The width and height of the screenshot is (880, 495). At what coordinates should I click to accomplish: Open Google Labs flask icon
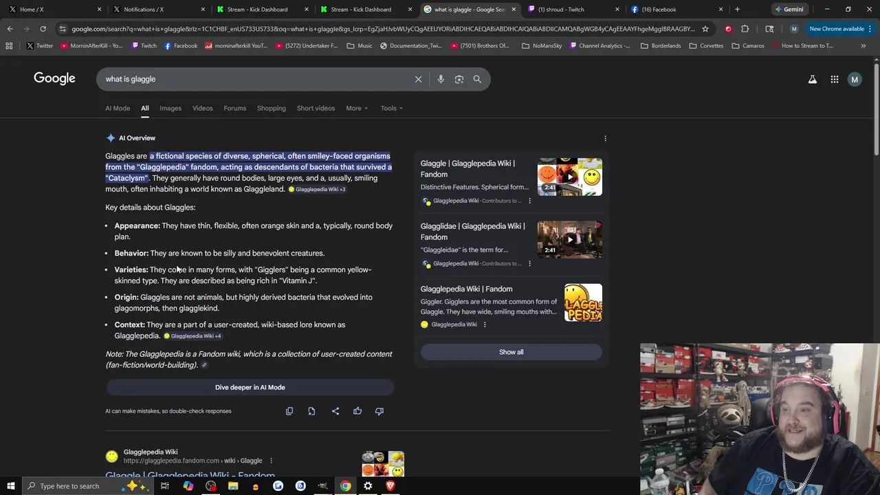point(813,79)
